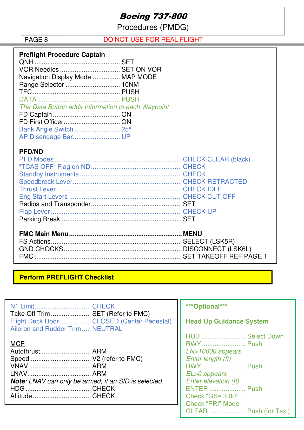Click the AP Disengage Bar UP entry
This screenshot has height=430, width=304.
pos(75,137)
